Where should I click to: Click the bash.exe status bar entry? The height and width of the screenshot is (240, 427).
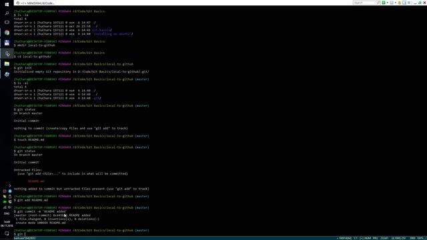(x=25, y=239)
